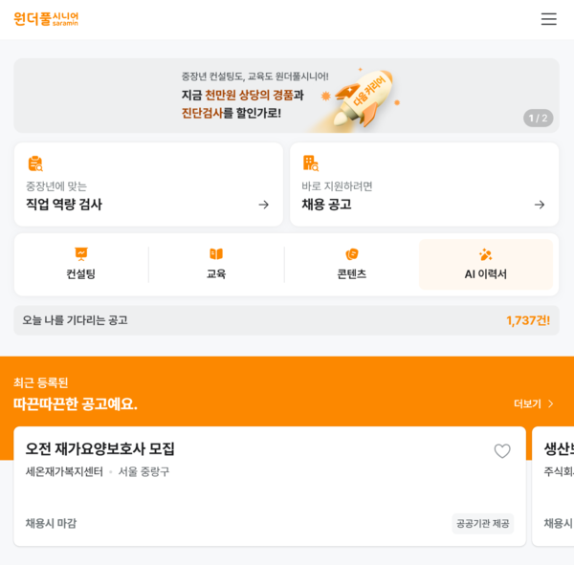Screen dimensions: 574x565
Task: Select the 교육 menu label
Action: click(216, 273)
